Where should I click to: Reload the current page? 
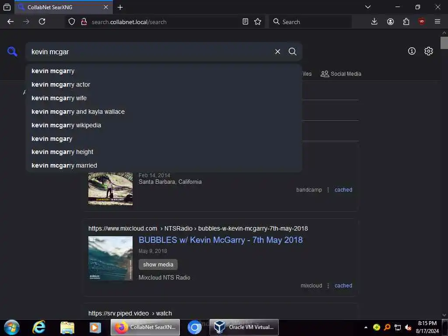[x=42, y=22]
